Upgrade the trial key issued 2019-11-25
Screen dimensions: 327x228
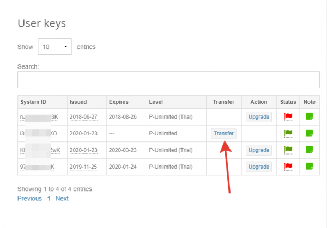[x=258, y=166]
